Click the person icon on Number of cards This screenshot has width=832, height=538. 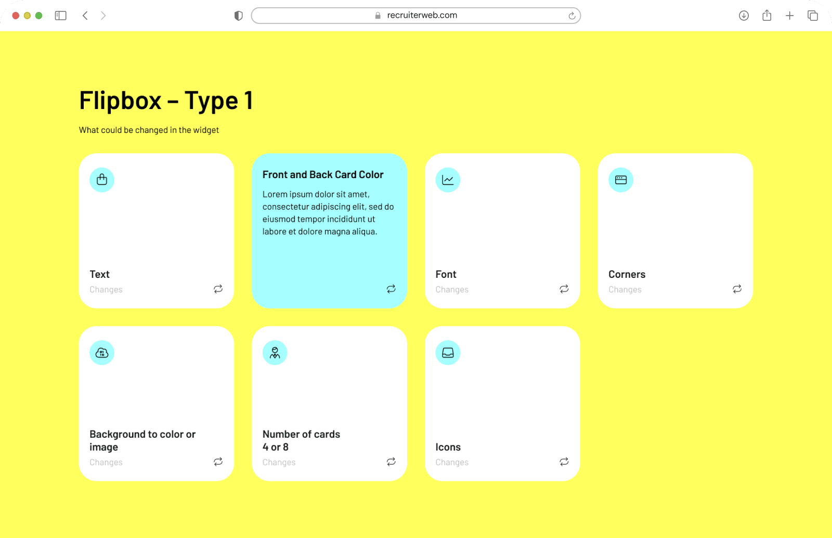coord(275,353)
